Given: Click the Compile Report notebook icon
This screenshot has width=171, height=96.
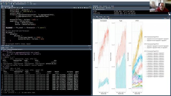Looking at the screenshot, I should click(22, 8).
